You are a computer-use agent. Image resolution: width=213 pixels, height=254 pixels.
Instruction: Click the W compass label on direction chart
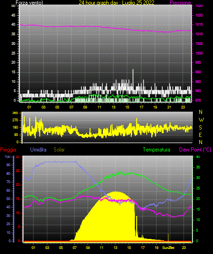click(201, 120)
